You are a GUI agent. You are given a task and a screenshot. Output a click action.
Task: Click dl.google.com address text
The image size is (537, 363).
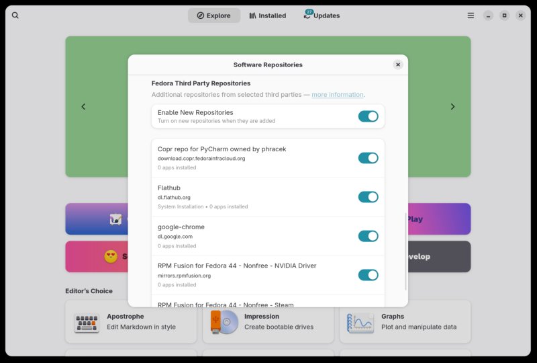175,237
